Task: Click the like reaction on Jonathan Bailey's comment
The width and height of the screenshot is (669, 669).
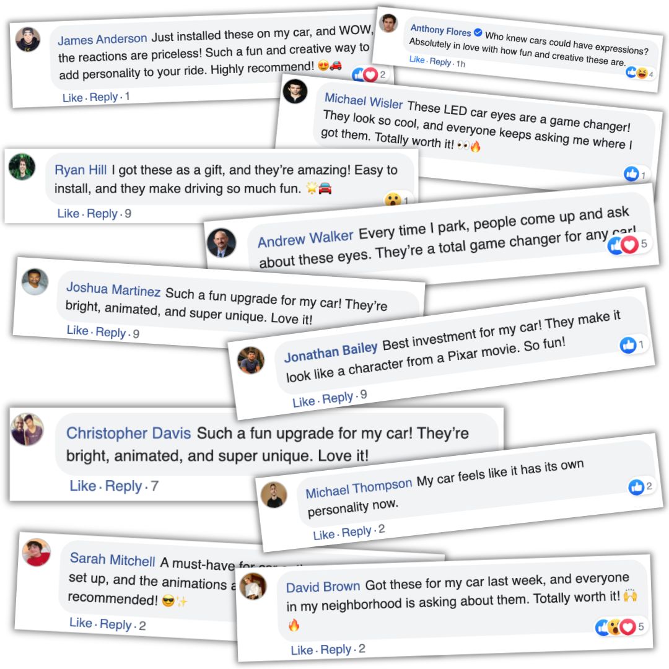Action: point(628,346)
